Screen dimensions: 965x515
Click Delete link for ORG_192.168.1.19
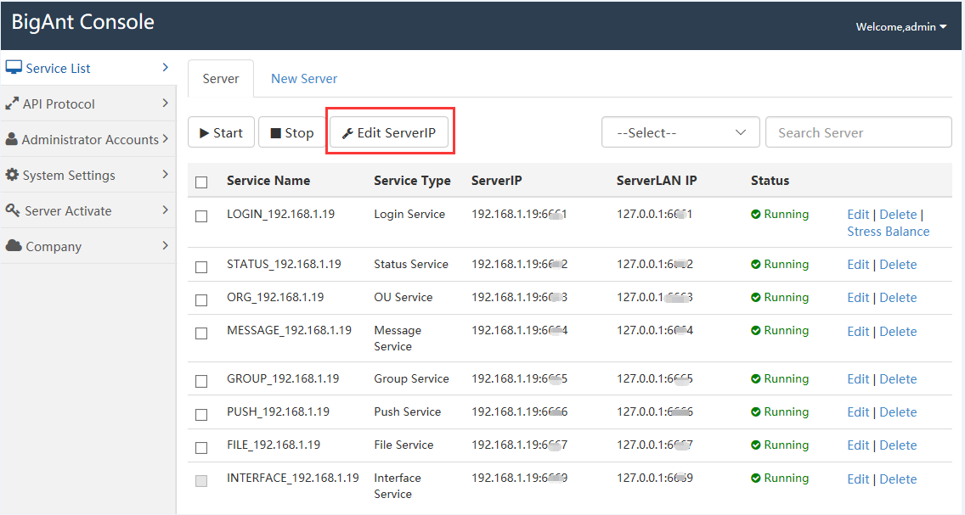[898, 298]
